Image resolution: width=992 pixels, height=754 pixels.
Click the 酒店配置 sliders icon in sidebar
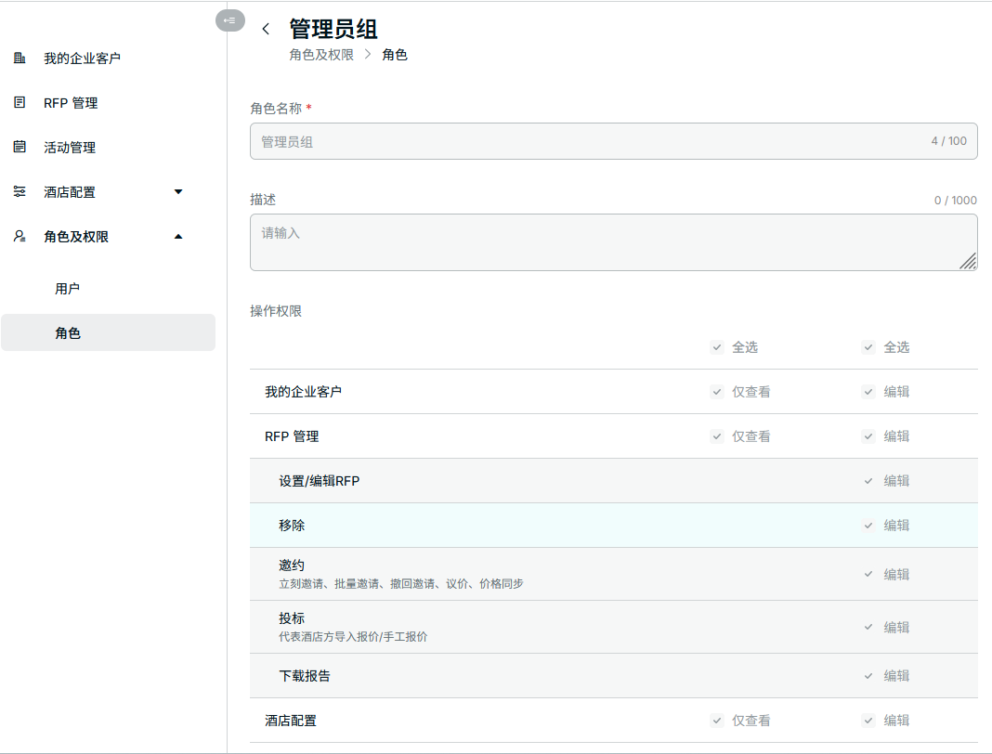20,191
